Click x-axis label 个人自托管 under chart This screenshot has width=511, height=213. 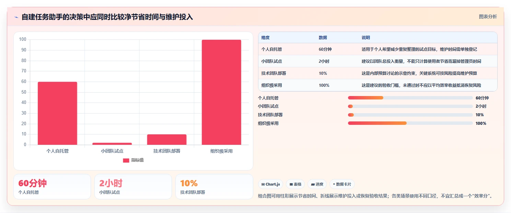coord(57,151)
